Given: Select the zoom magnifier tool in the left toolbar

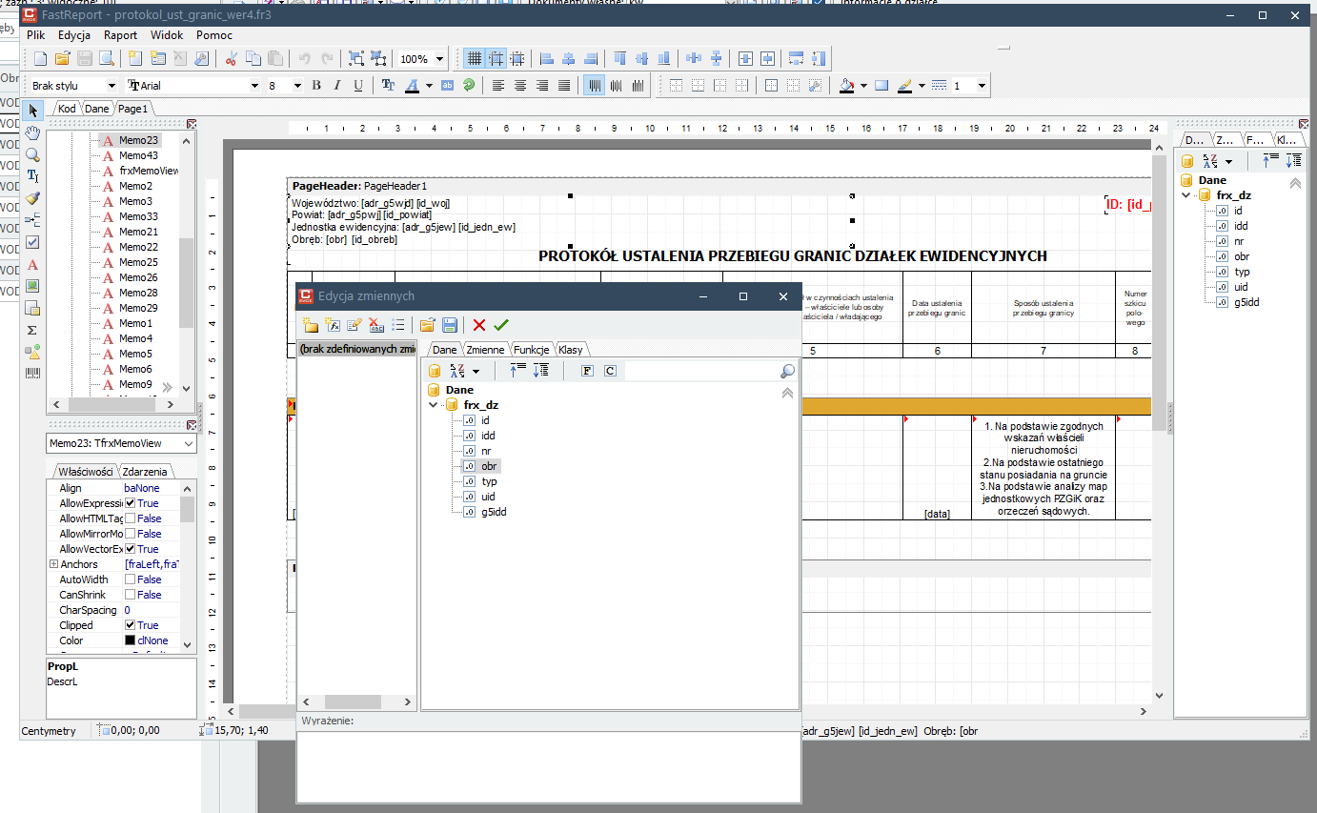Looking at the screenshot, I should (x=32, y=154).
